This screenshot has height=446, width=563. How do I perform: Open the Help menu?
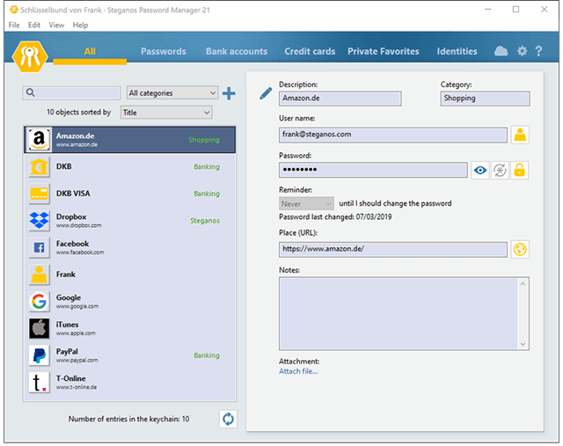tap(80, 26)
